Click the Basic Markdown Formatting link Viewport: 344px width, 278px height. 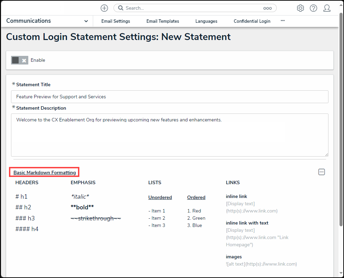click(x=45, y=172)
